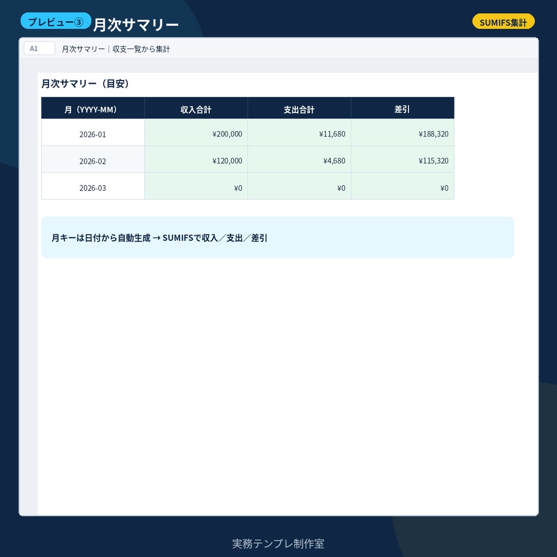This screenshot has width=557, height=557.
Task: Click the ¥11,680 expense cell
Action: click(299, 133)
